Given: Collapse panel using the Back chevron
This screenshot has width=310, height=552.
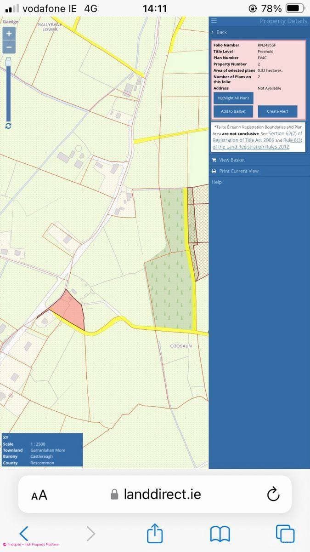Looking at the screenshot, I should click(219, 32).
